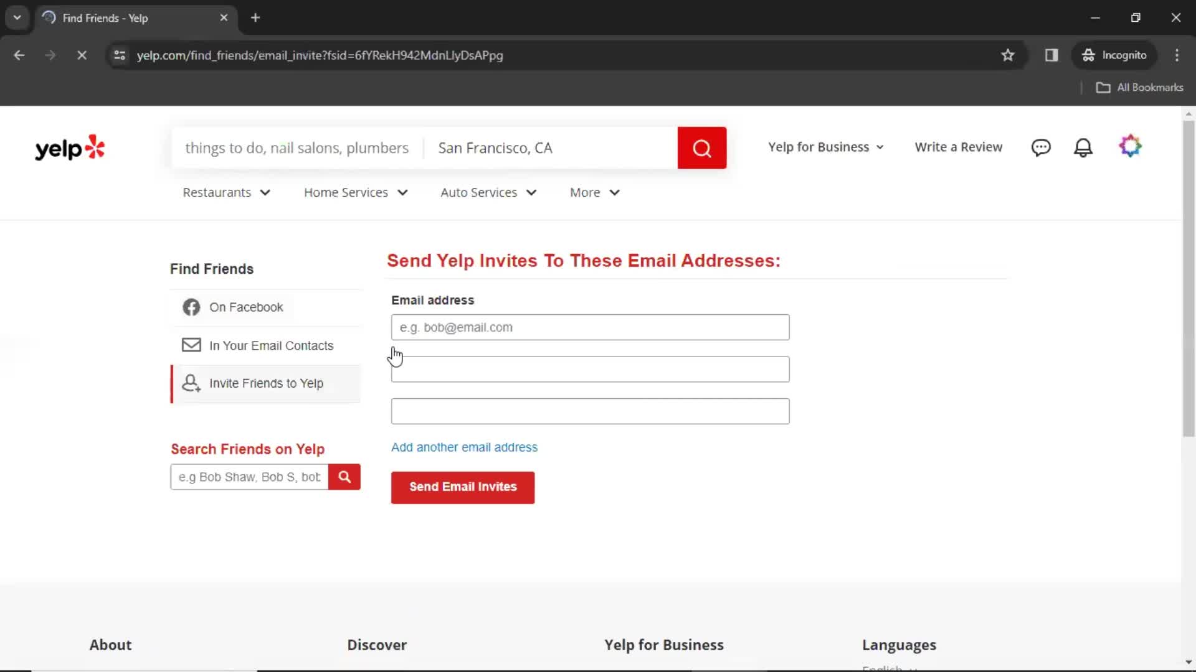Click the Incognito indicator

1114,55
